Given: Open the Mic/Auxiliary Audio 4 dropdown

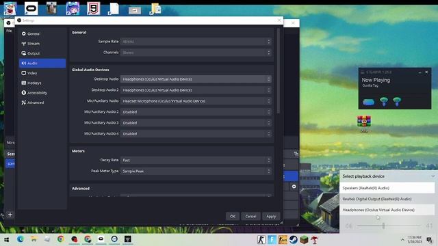Looking at the screenshot, I should coord(196,134).
